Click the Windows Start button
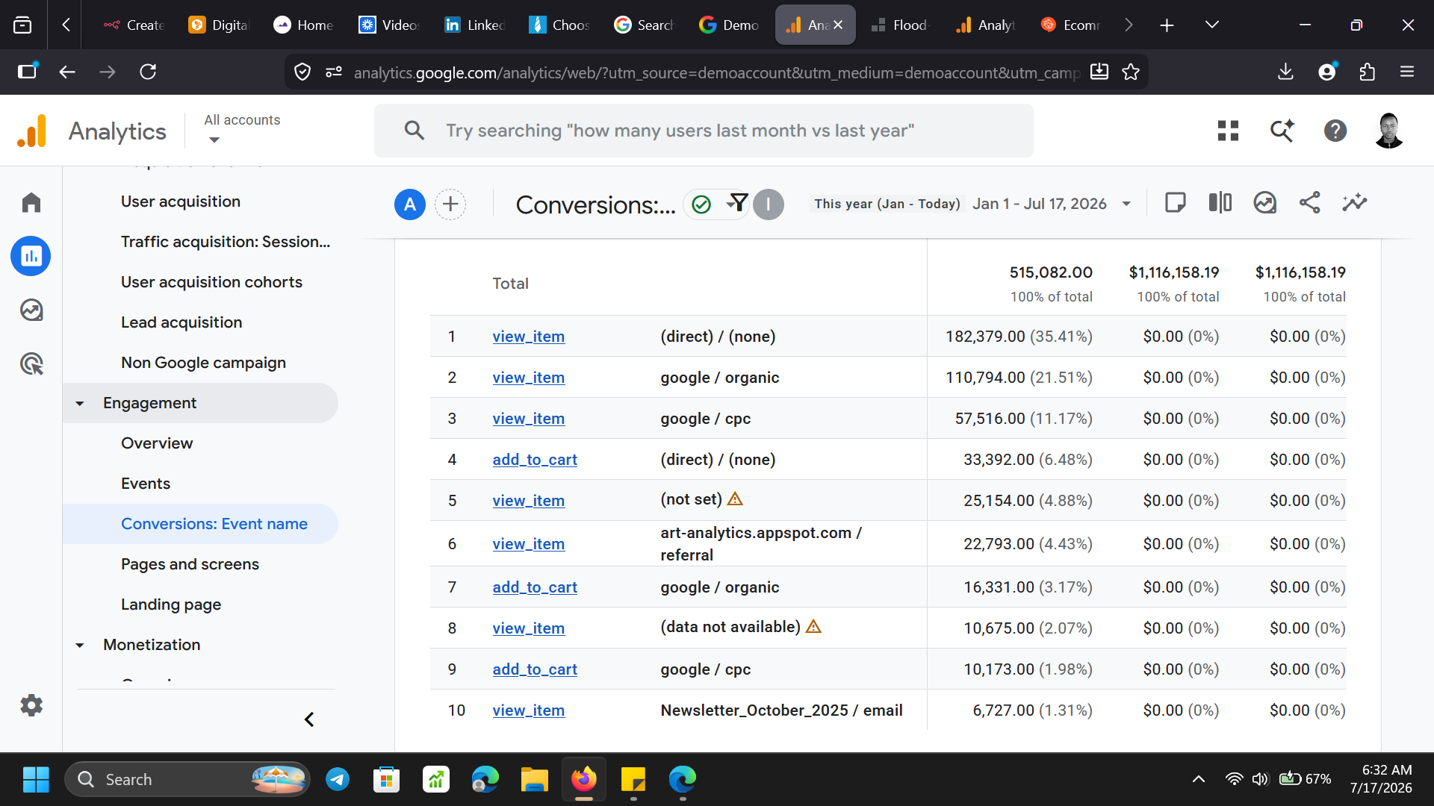Screen dimensions: 1434x806 point(36,779)
